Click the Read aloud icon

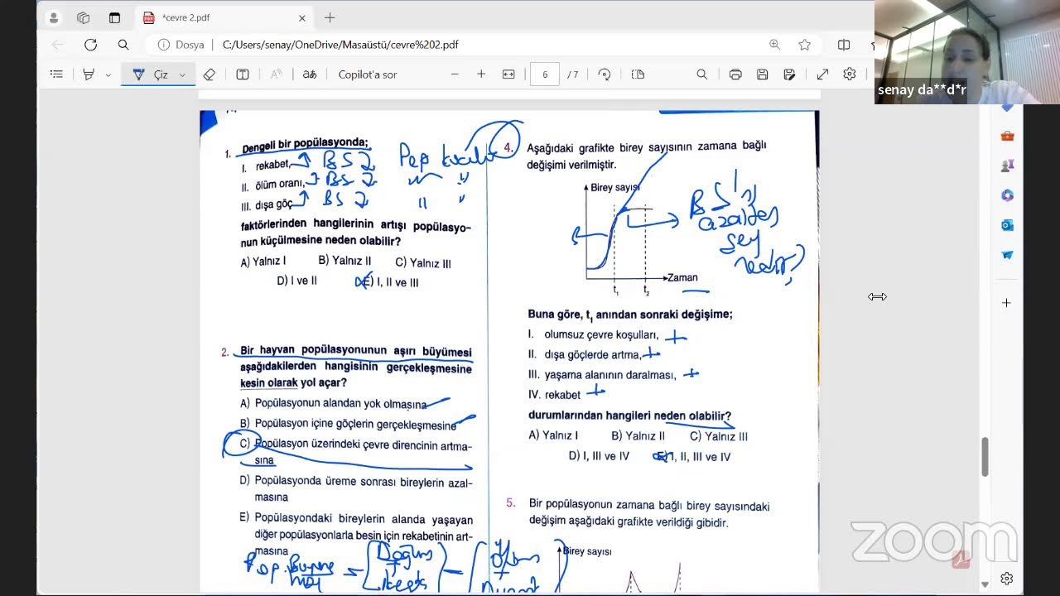pos(277,74)
